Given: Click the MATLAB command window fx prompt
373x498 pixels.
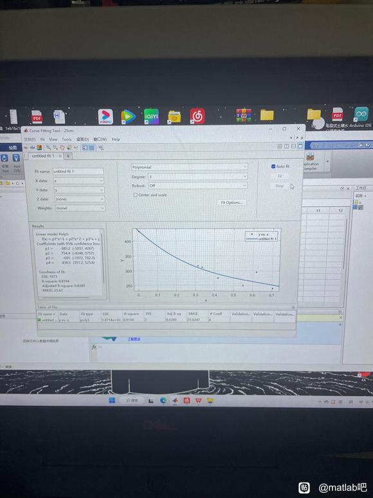Looking at the screenshot, I should tap(94, 347).
